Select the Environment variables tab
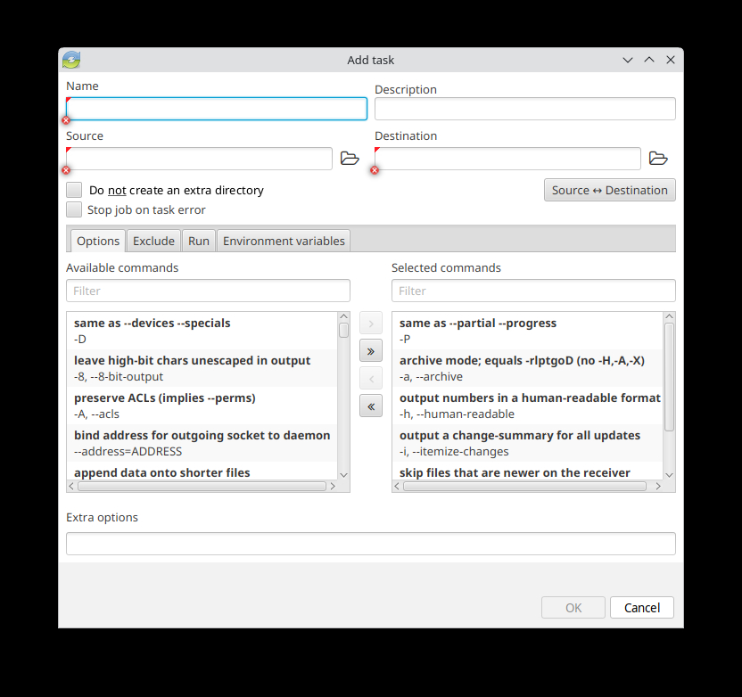This screenshot has width=742, height=697. pyautogui.click(x=284, y=241)
